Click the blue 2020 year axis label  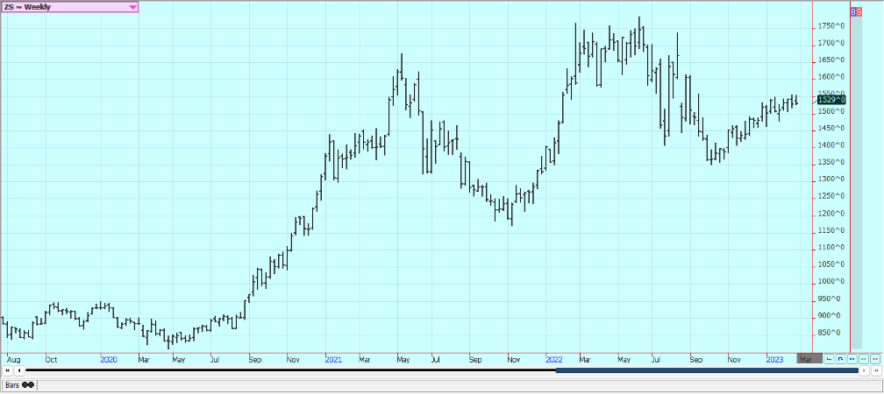109,359
